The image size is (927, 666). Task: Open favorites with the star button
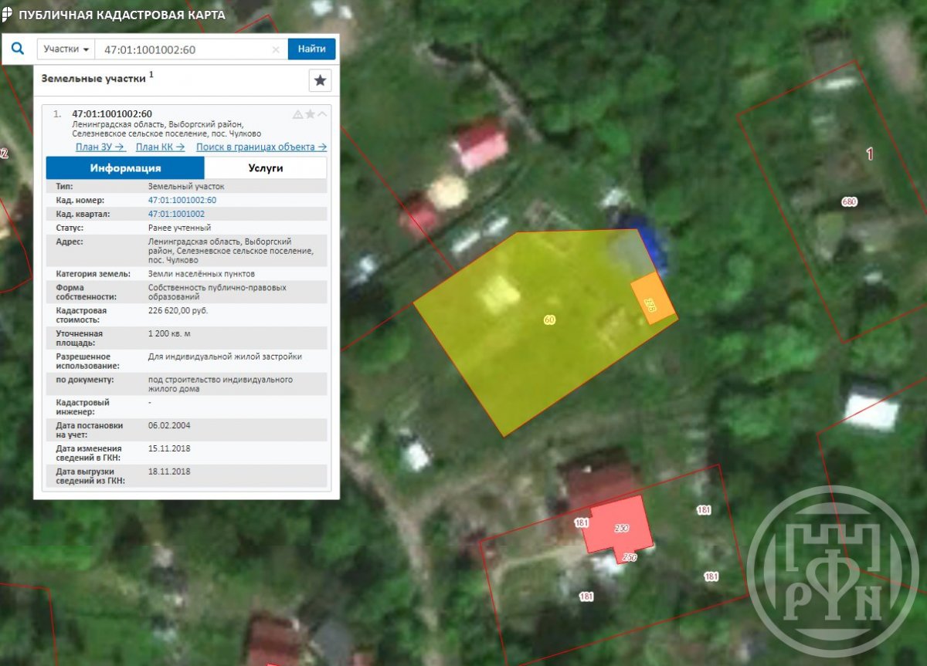[x=321, y=80]
